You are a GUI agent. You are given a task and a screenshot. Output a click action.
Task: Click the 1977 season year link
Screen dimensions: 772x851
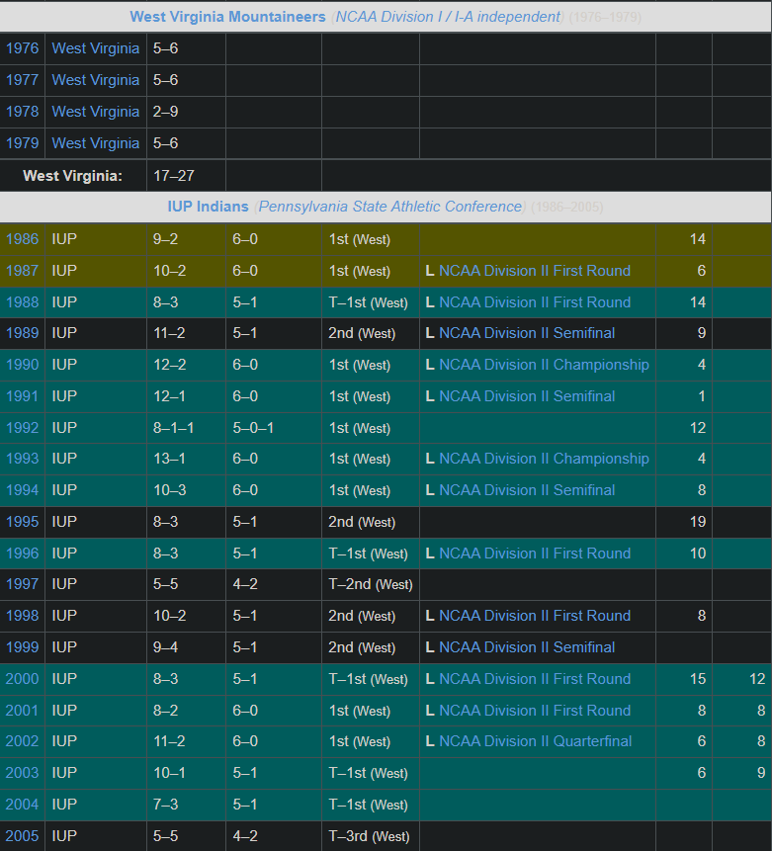tap(23, 80)
